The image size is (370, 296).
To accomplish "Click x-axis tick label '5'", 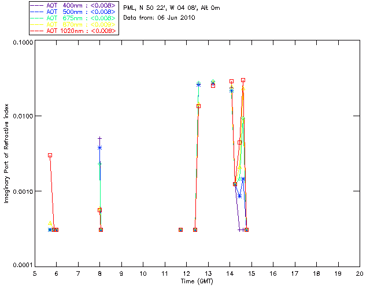I will 35,273.
